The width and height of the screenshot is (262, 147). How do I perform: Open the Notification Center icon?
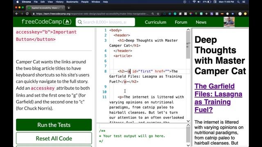pos(244,2)
